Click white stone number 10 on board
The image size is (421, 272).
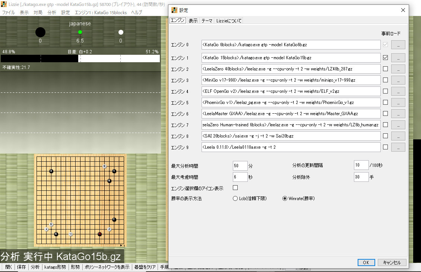pos(71,234)
